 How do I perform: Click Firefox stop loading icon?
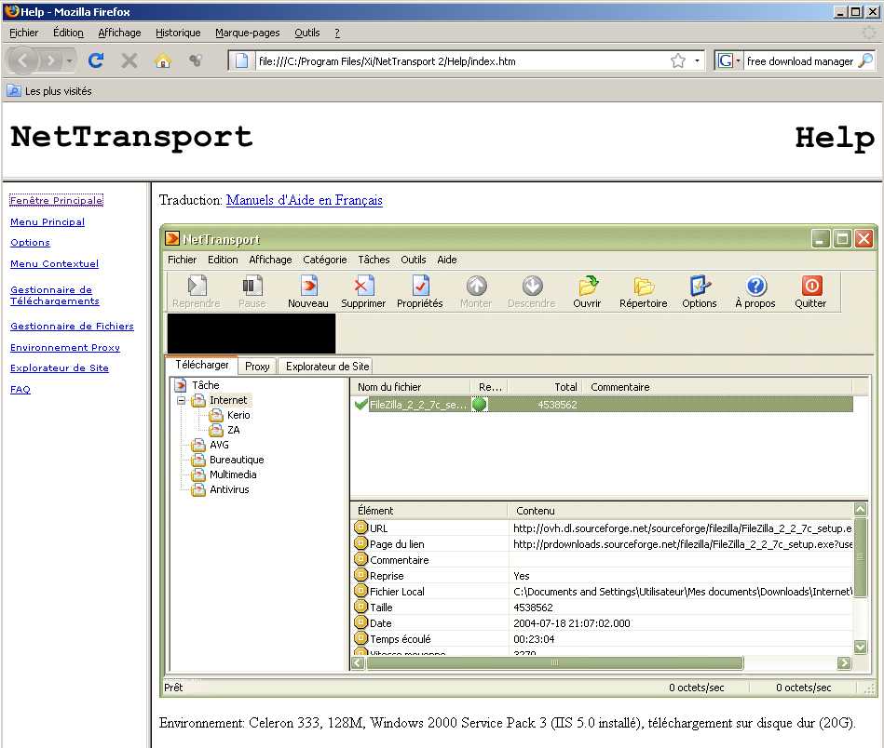click(129, 60)
